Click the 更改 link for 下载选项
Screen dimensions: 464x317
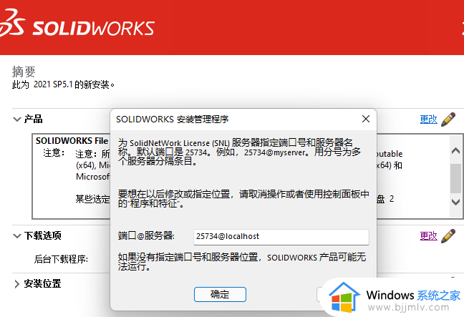coord(428,235)
